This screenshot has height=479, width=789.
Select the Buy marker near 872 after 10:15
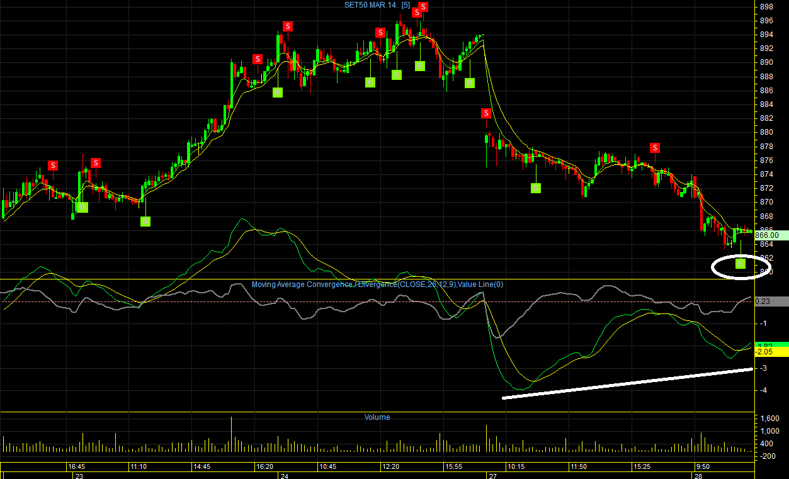coord(536,188)
